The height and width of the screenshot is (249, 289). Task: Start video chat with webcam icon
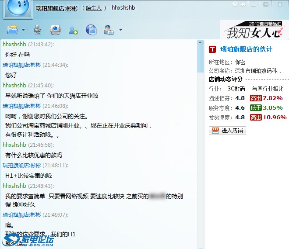[x=55, y=30]
